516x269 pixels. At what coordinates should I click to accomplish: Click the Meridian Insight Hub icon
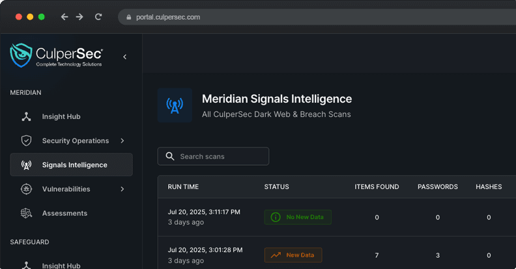click(x=26, y=116)
